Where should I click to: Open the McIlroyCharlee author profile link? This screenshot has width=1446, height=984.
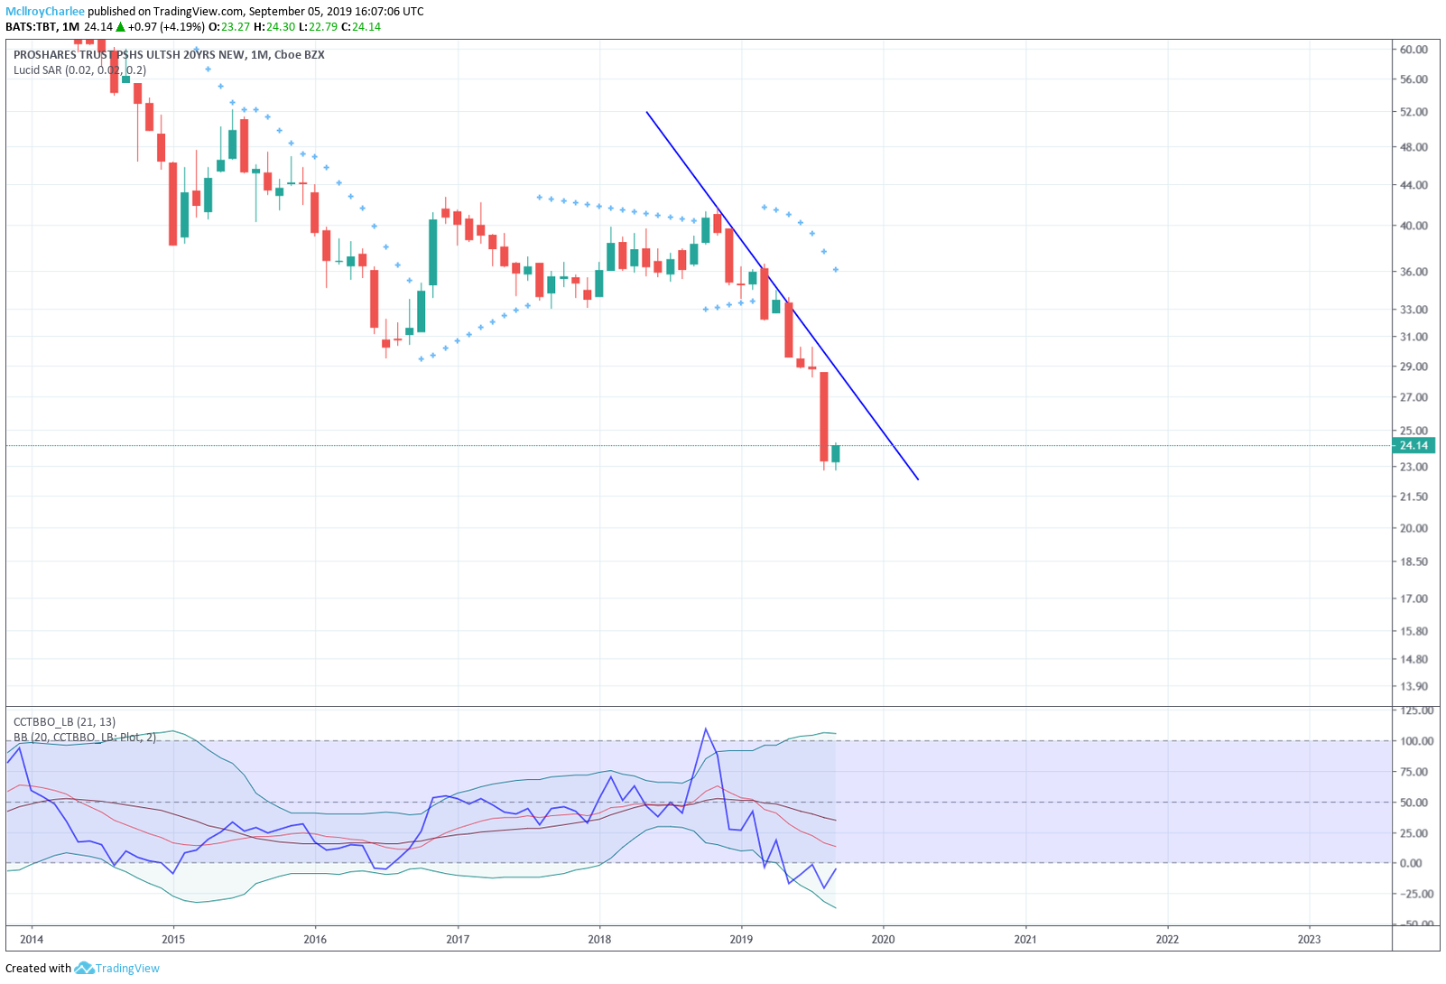45,12
